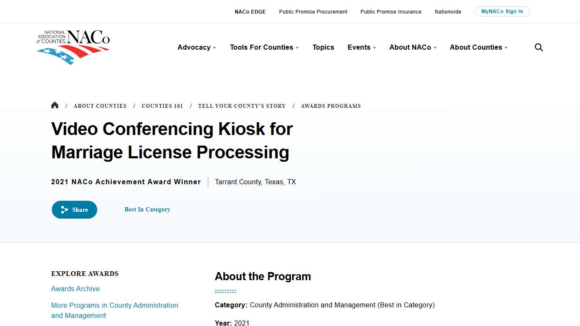Select the Topics menu item
The width and height of the screenshot is (580, 326).
pyautogui.click(x=323, y=47)
